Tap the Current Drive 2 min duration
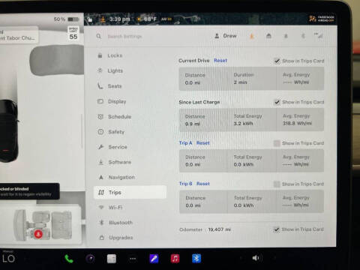360x270 pixels. point(240,82)
